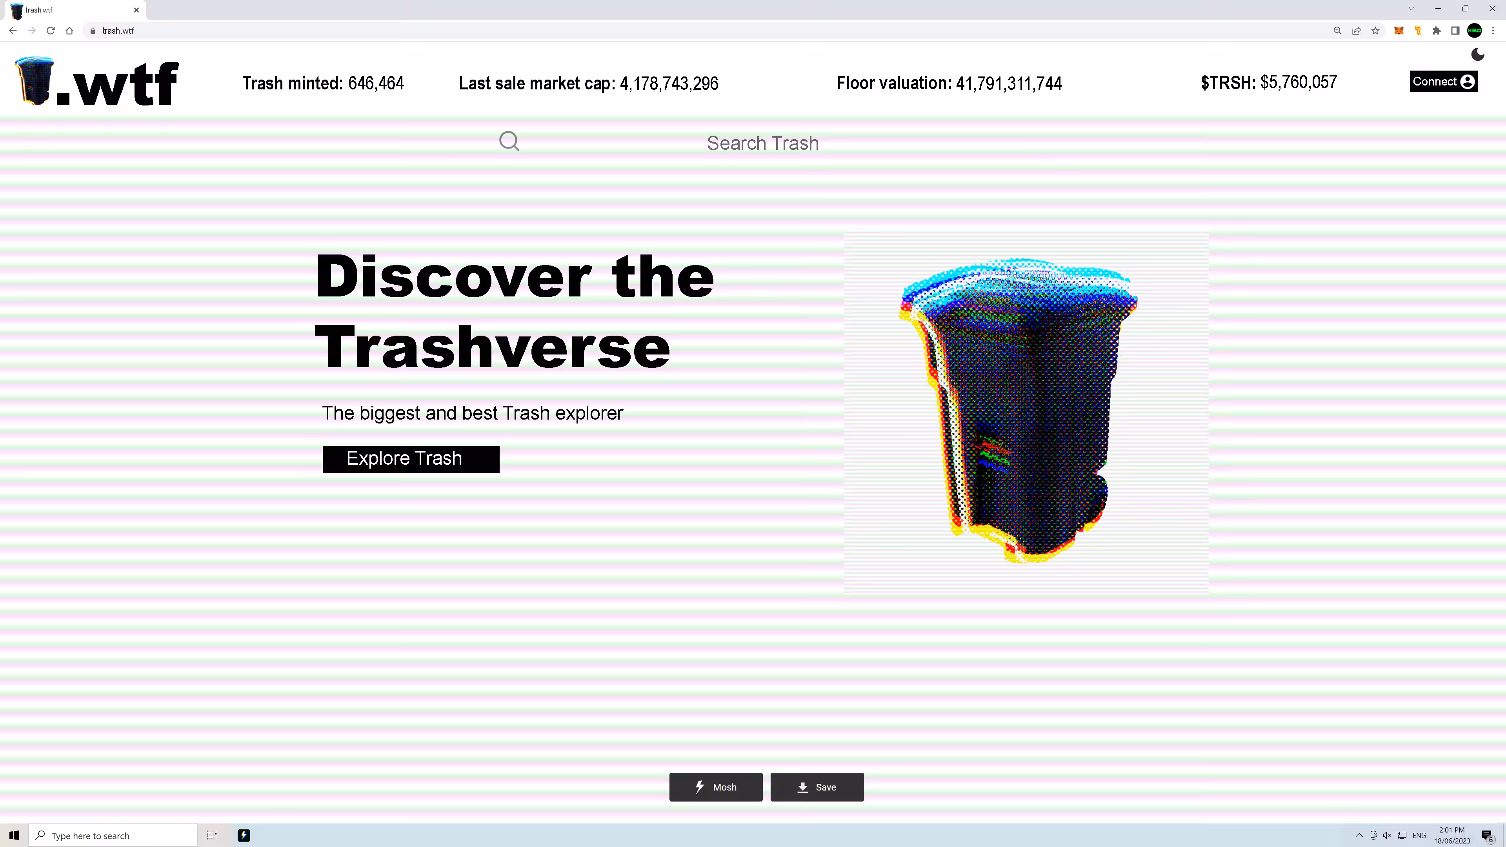This screenshot has width=1506, height=847.
Task: Click the taskbar 'Type here to search' box
Action: [x=113, y=835]
